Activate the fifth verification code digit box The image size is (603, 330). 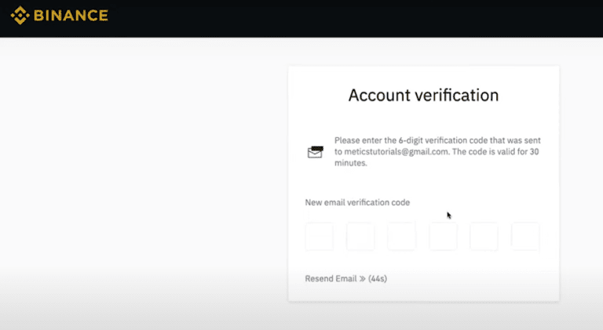(484, 237)
